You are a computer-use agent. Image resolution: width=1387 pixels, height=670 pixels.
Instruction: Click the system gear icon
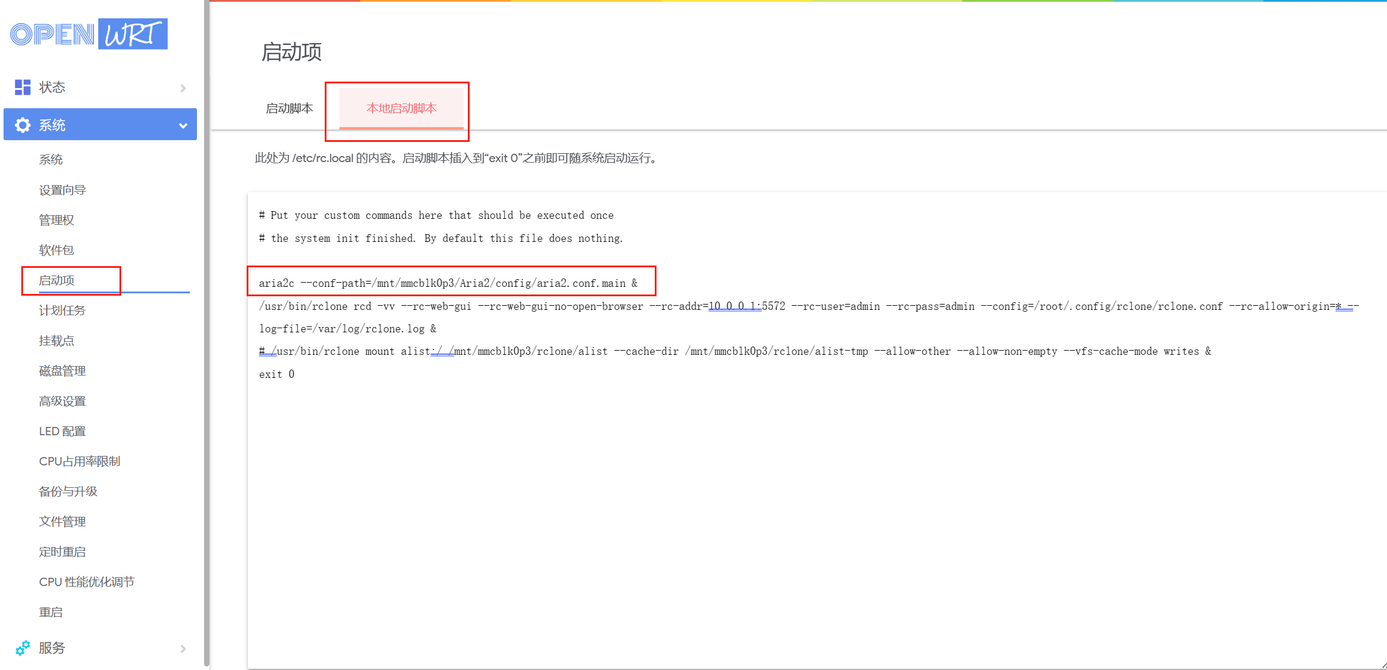(22, 125)
